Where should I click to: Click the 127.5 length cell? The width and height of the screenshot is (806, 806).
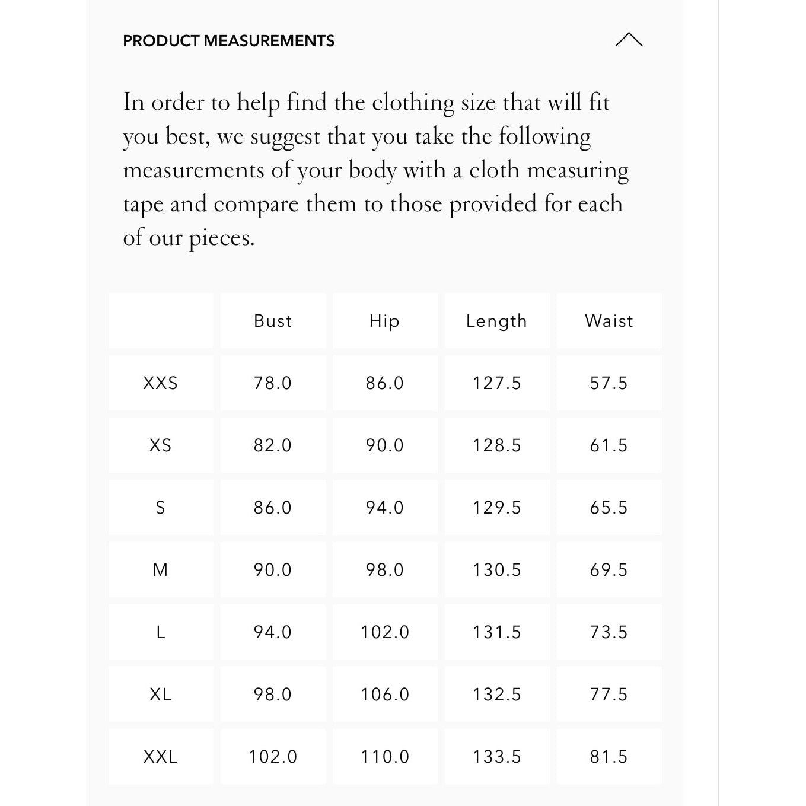(x=496, y=383)
